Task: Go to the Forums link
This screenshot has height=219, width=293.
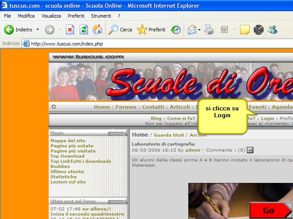Action: tap(126, 107)
